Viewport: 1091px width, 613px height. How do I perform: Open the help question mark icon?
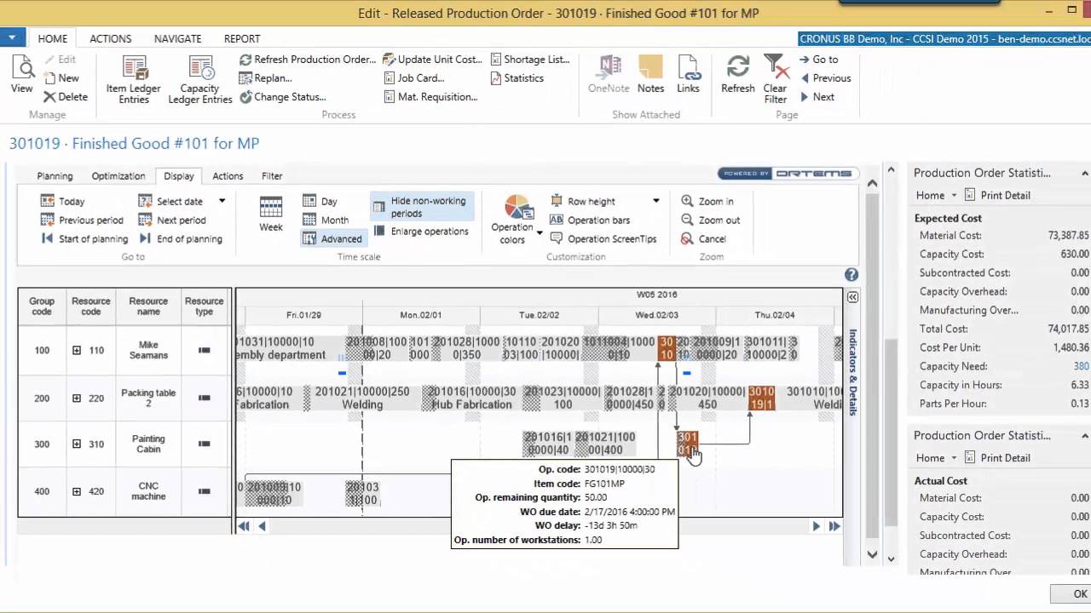(851, 275)
